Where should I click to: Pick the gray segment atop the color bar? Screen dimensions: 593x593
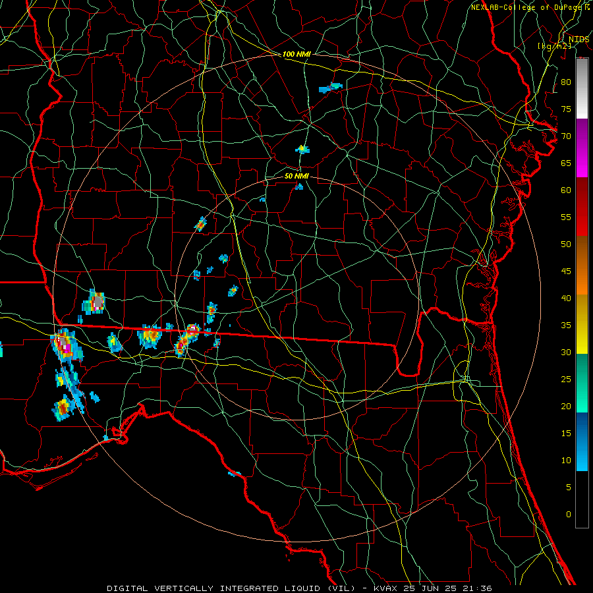pyautogui.click(x=582, y=88)
